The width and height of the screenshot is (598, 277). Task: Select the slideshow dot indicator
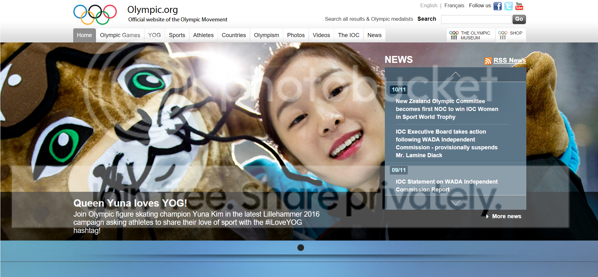point(301,248)
